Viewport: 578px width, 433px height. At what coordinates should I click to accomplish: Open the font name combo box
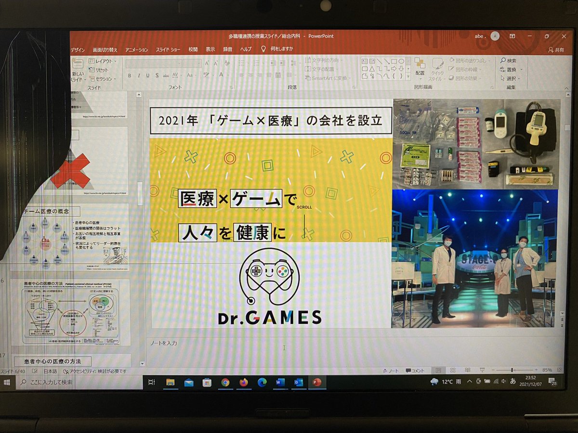point(154,63)
